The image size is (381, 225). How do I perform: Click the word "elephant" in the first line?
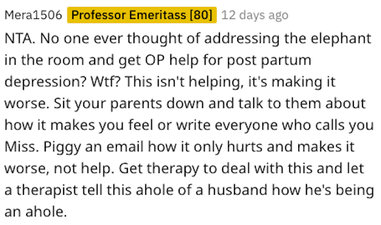341,38
